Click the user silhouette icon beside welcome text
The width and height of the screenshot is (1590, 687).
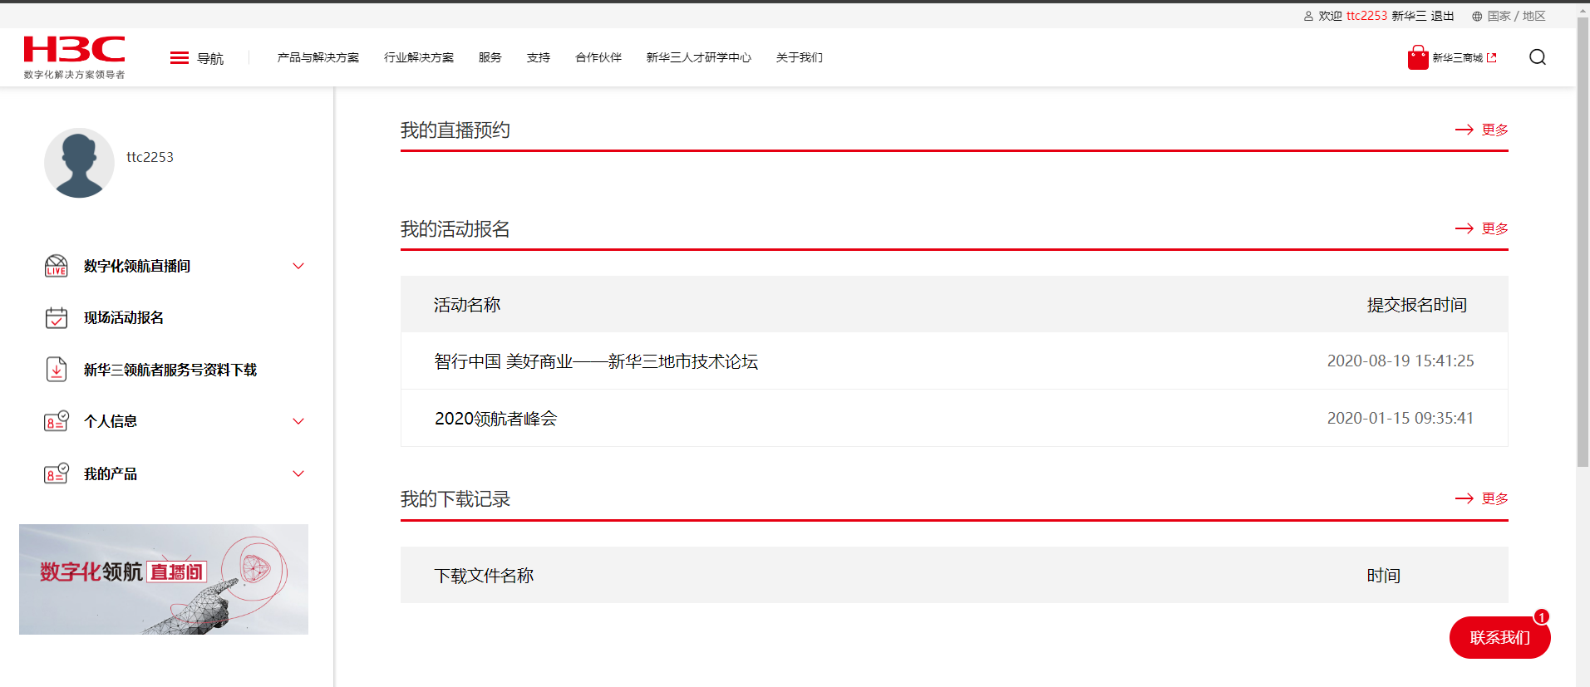pos(1308,17)
